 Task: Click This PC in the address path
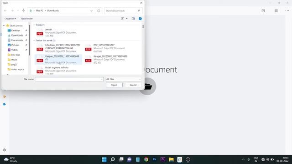coord(40,11)
